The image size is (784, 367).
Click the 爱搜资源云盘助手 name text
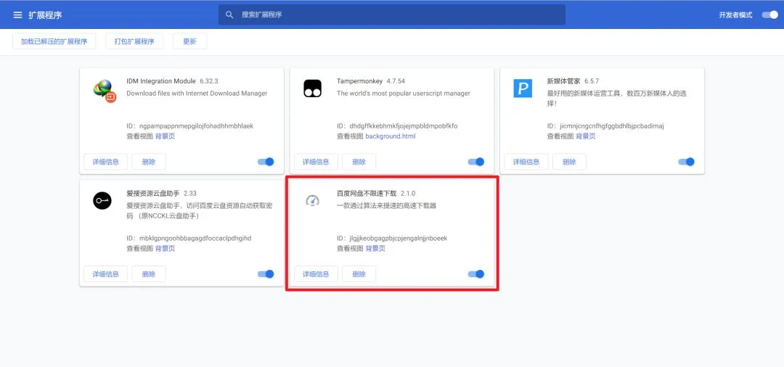coord(153,193)
